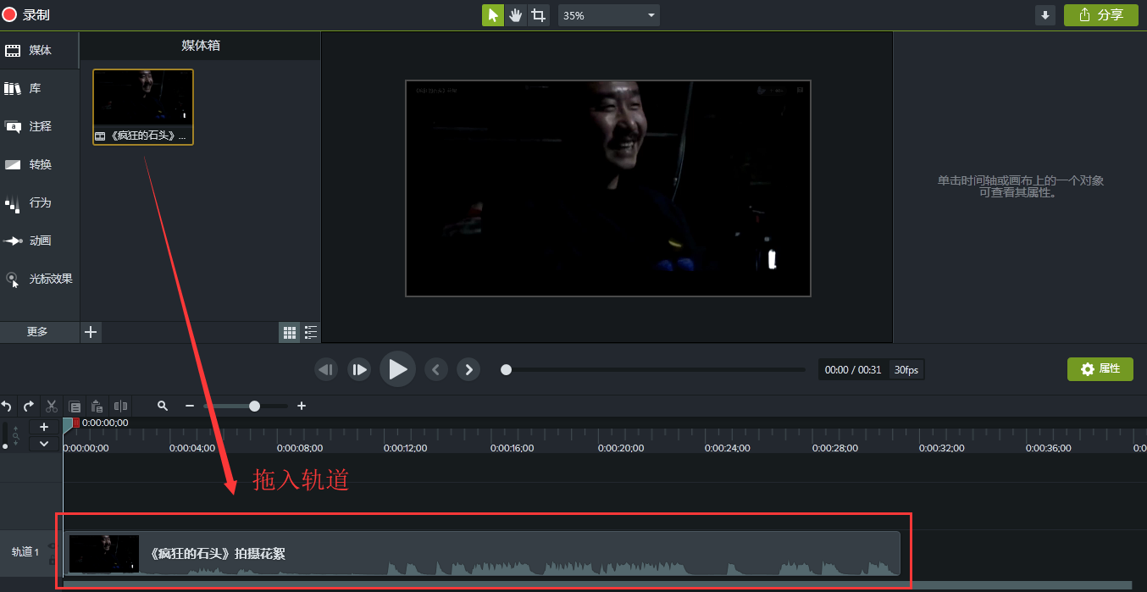Click the download arrow icon beside 分享
The height and width of the screenshot is (592, 1147).
pos(1045,15)
